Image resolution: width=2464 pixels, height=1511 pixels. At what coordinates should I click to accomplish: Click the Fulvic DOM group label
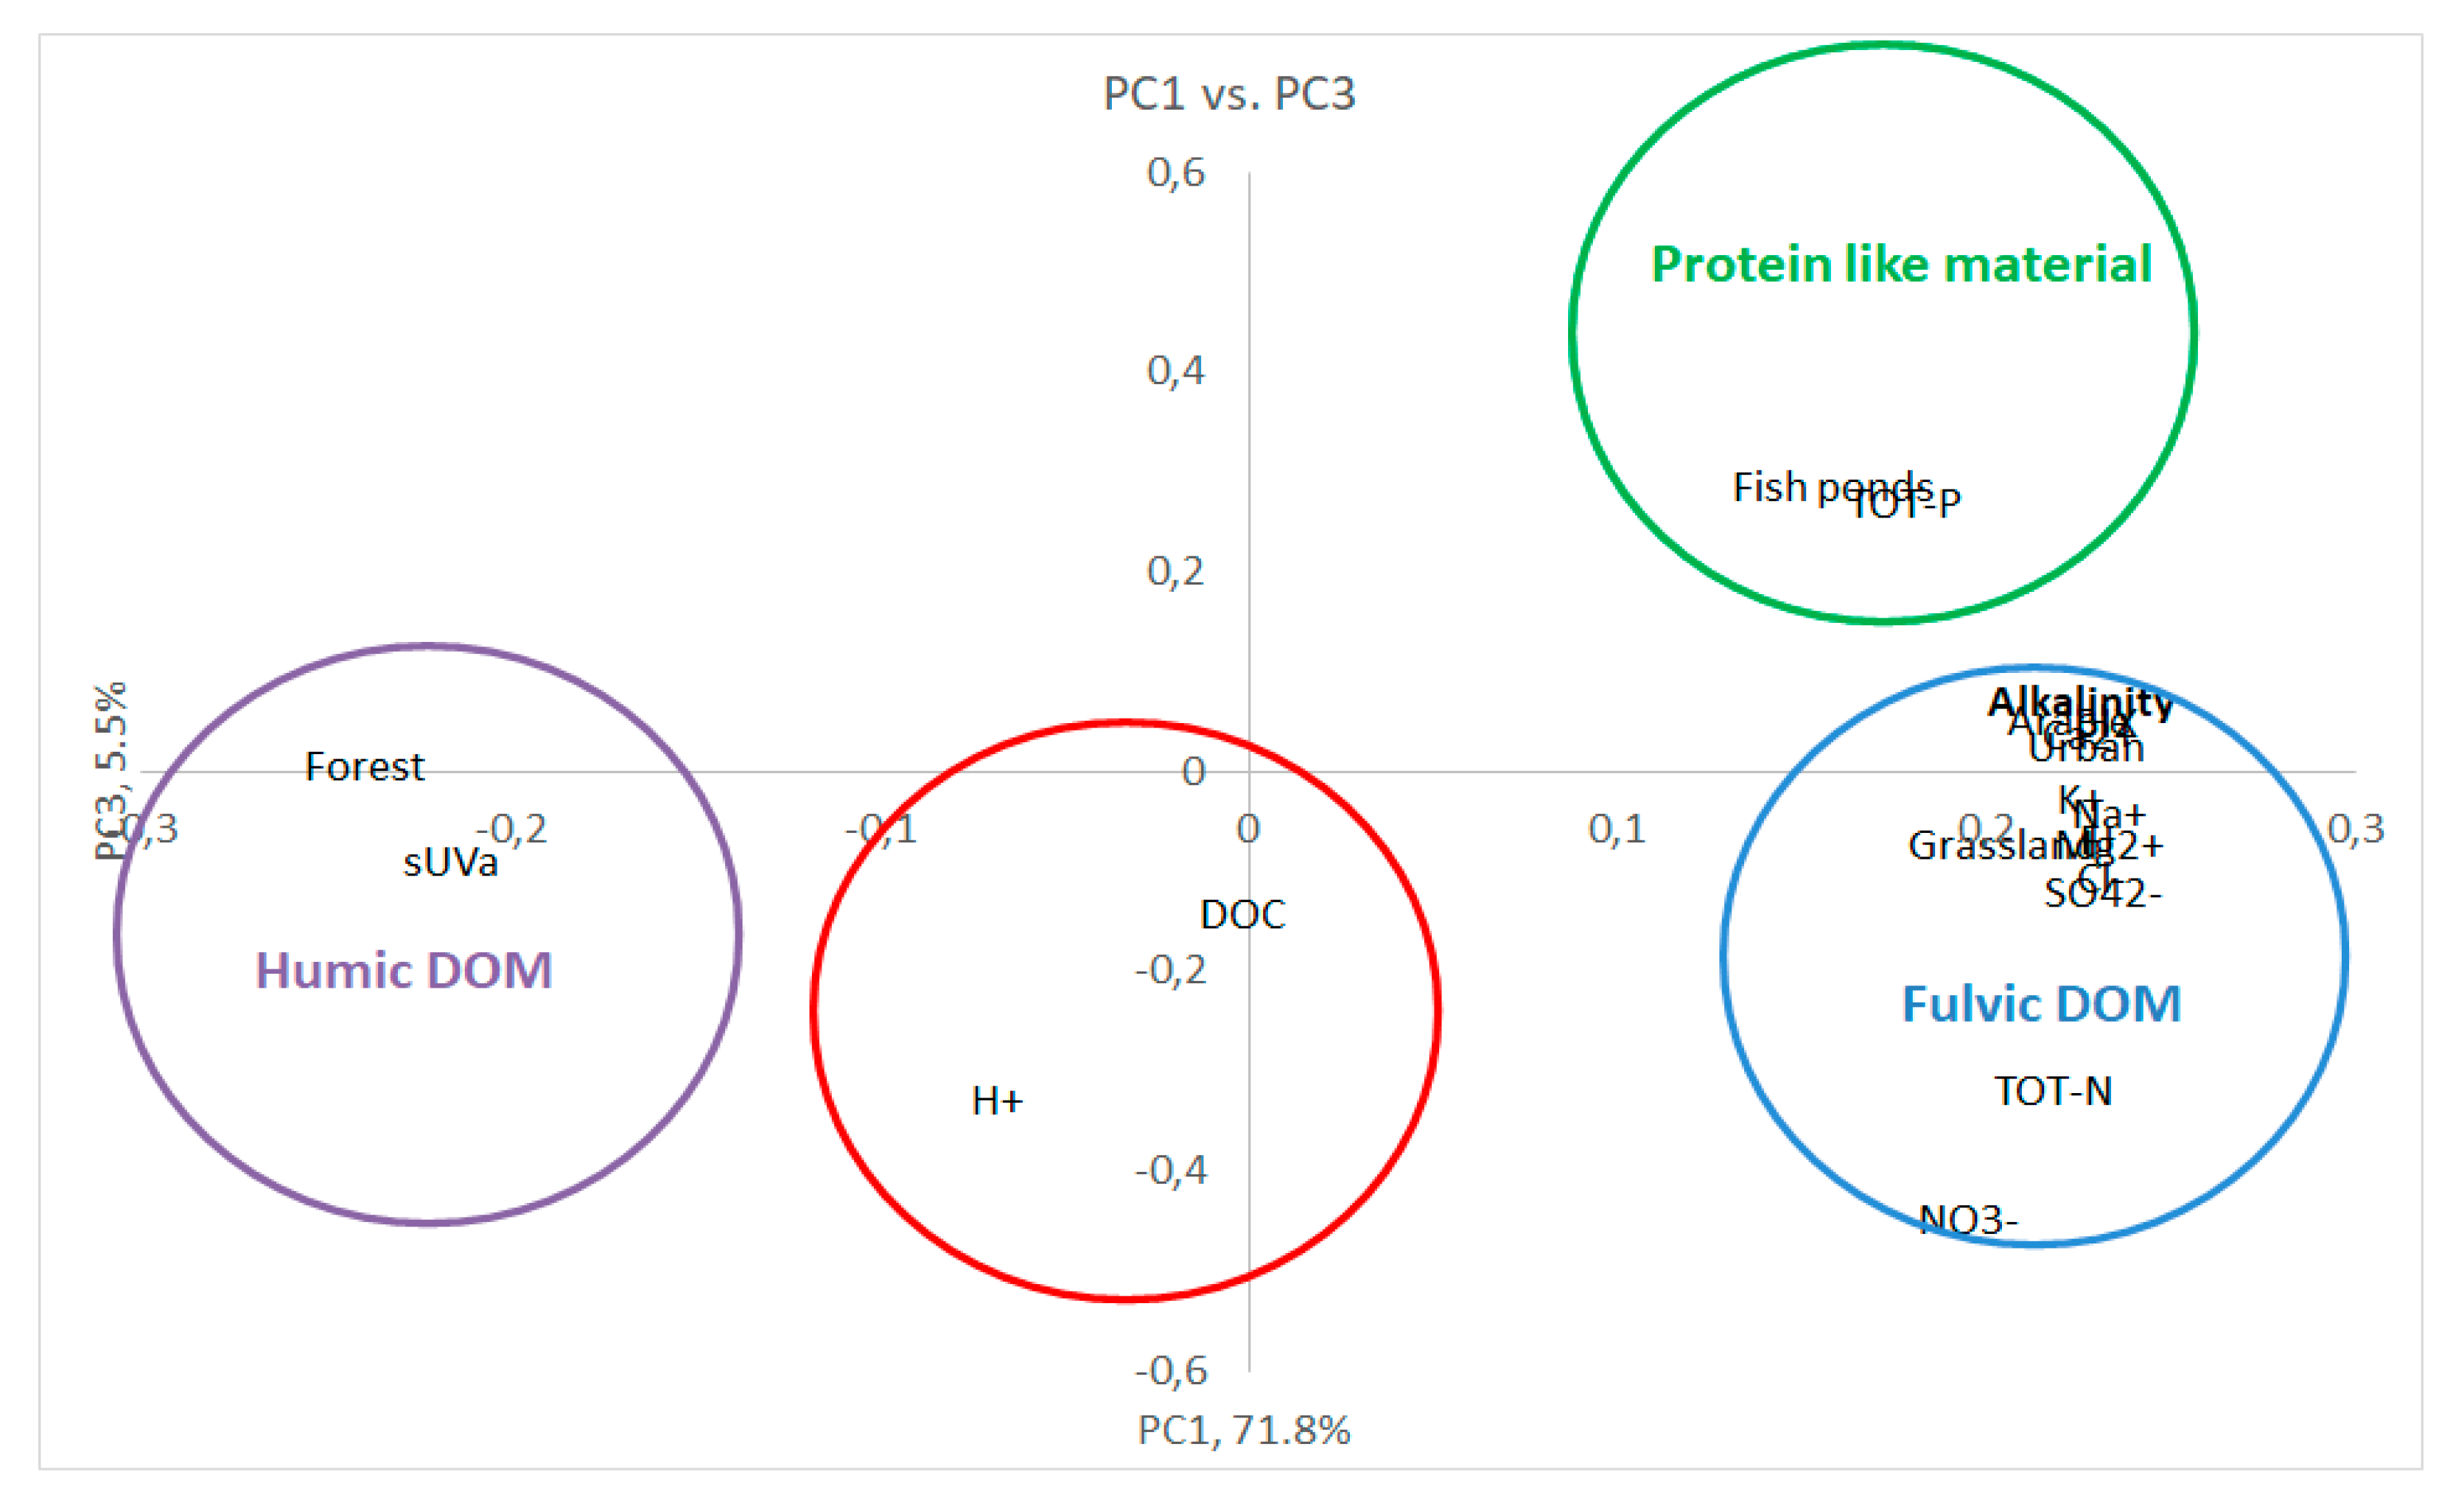pyautogui.click(x=2040, y=1005)
